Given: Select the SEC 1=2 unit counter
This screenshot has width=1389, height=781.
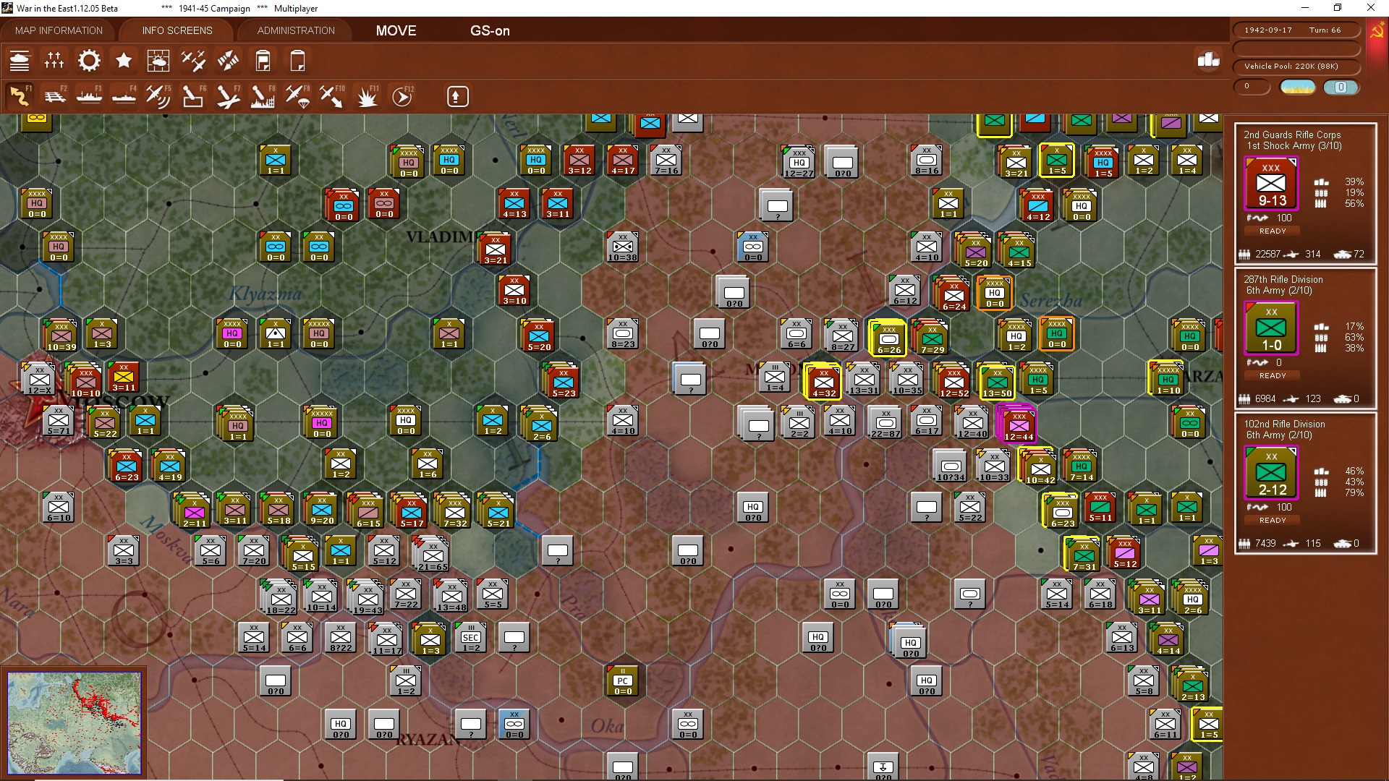Looking at the screenshot, I should point(471,637).
